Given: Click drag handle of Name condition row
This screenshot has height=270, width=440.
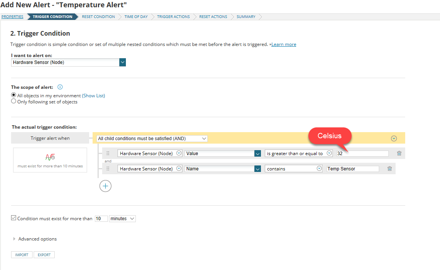Looking at the screenshot, I should (x=108, y=169).
